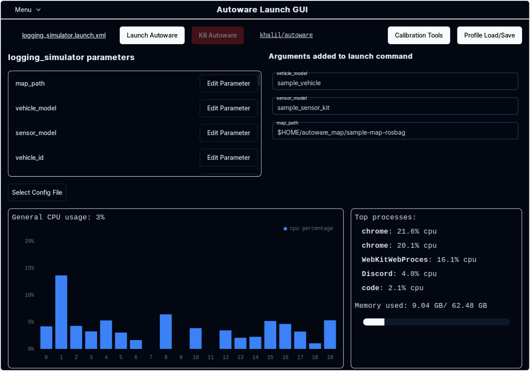Click the Select Config File button
This screenshot has width=530, height=371.
[37, 193]
